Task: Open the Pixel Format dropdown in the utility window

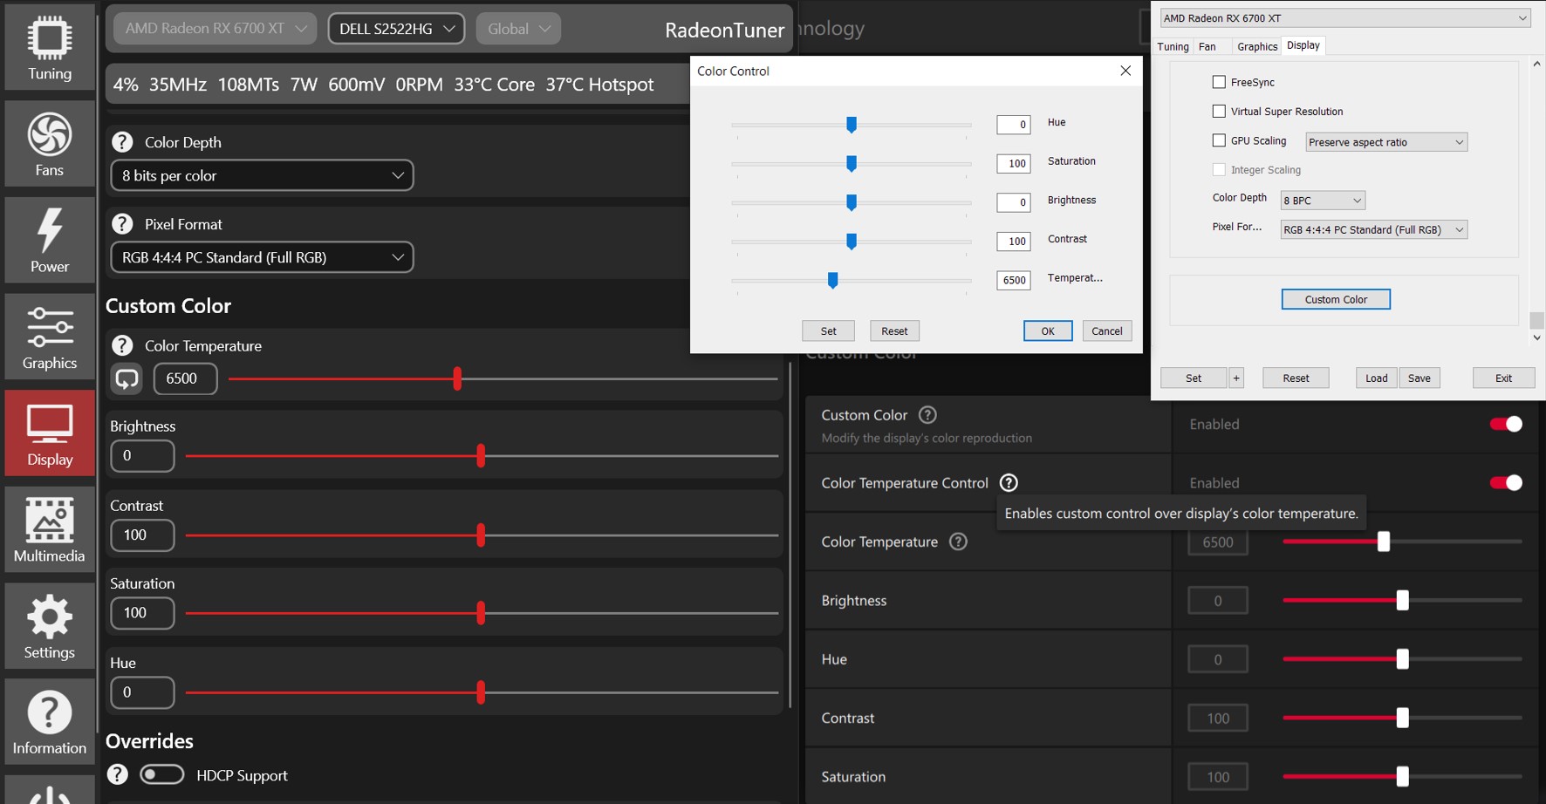Action: [x=1374, y=229]
